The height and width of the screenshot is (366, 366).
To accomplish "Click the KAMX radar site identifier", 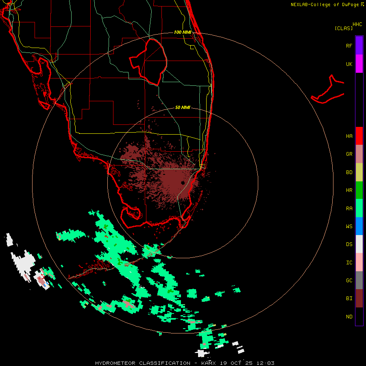I will pyautogui.click(x=209, y=363).
